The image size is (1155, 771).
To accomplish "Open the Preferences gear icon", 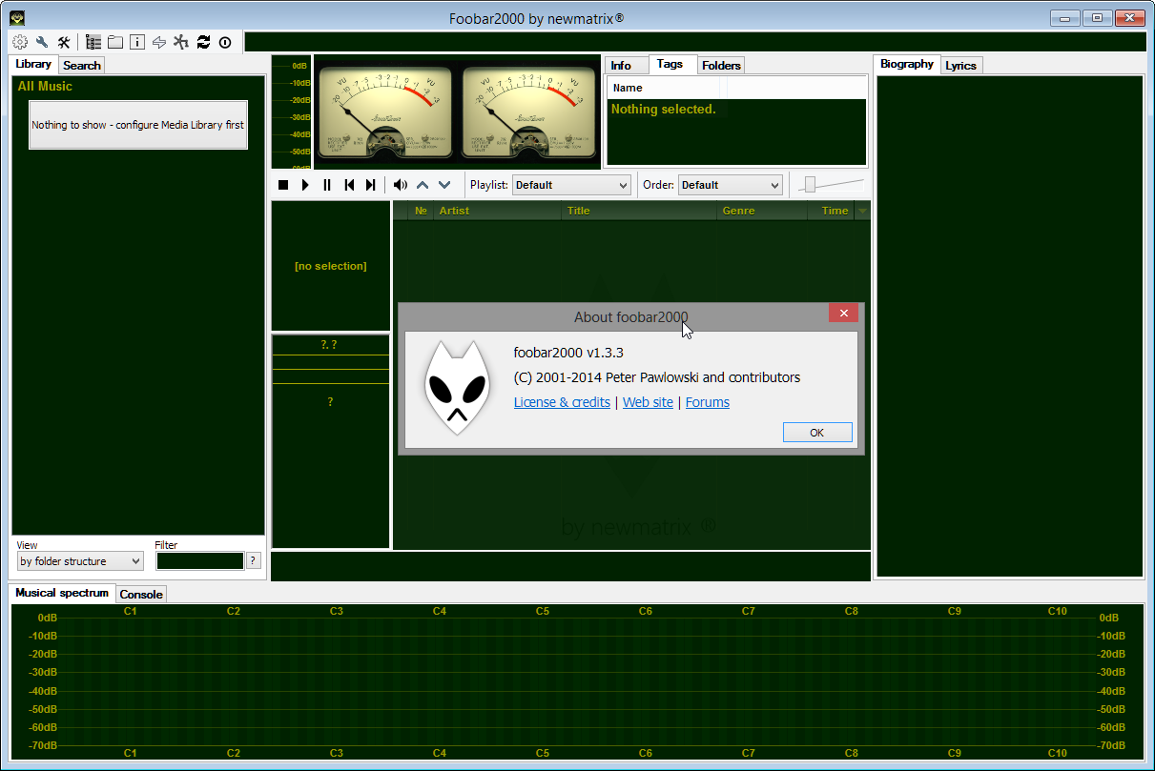I will (20, 42).
